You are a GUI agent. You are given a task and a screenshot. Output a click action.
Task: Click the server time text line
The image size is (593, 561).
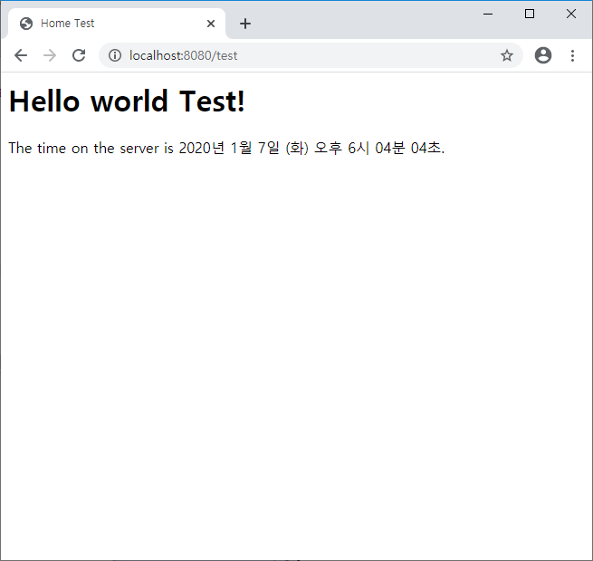point(226,148)
